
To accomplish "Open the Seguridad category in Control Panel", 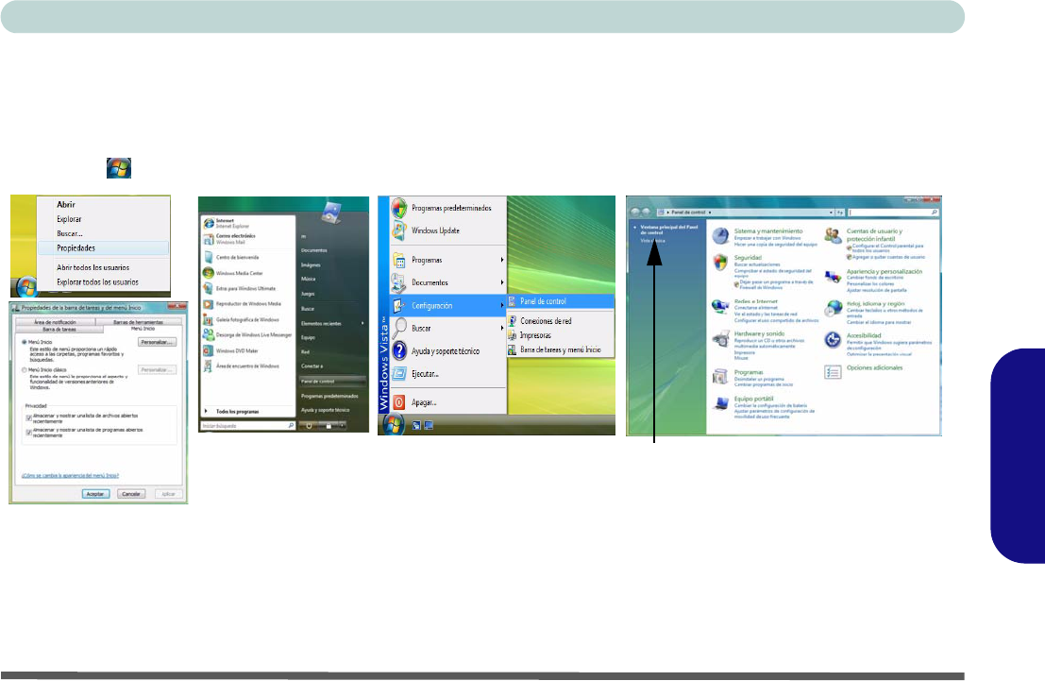I will (x=748, y=258).
